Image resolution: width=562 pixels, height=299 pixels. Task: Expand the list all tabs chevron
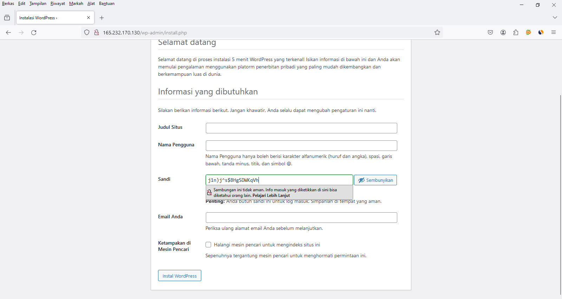click(555, 18)
